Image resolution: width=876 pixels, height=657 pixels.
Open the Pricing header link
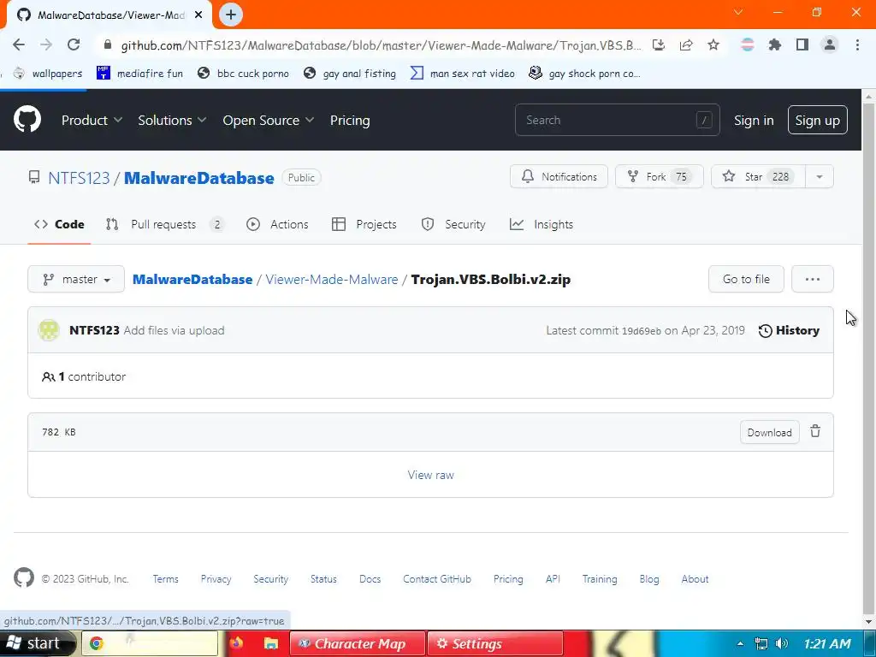[x=350, y=120]
